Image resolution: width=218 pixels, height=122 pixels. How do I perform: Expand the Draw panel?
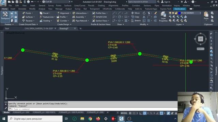[x=121, y=24]
